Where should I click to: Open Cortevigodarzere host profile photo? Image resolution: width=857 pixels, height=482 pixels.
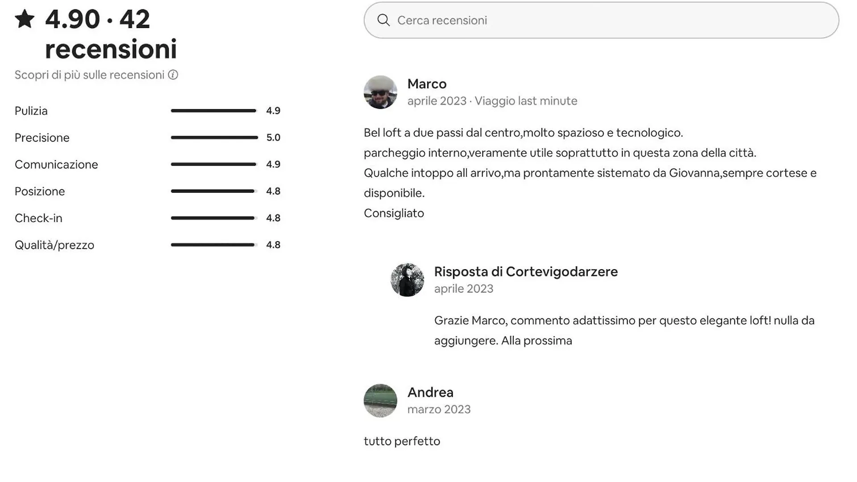pyautogui.click(x=407, y=280)
